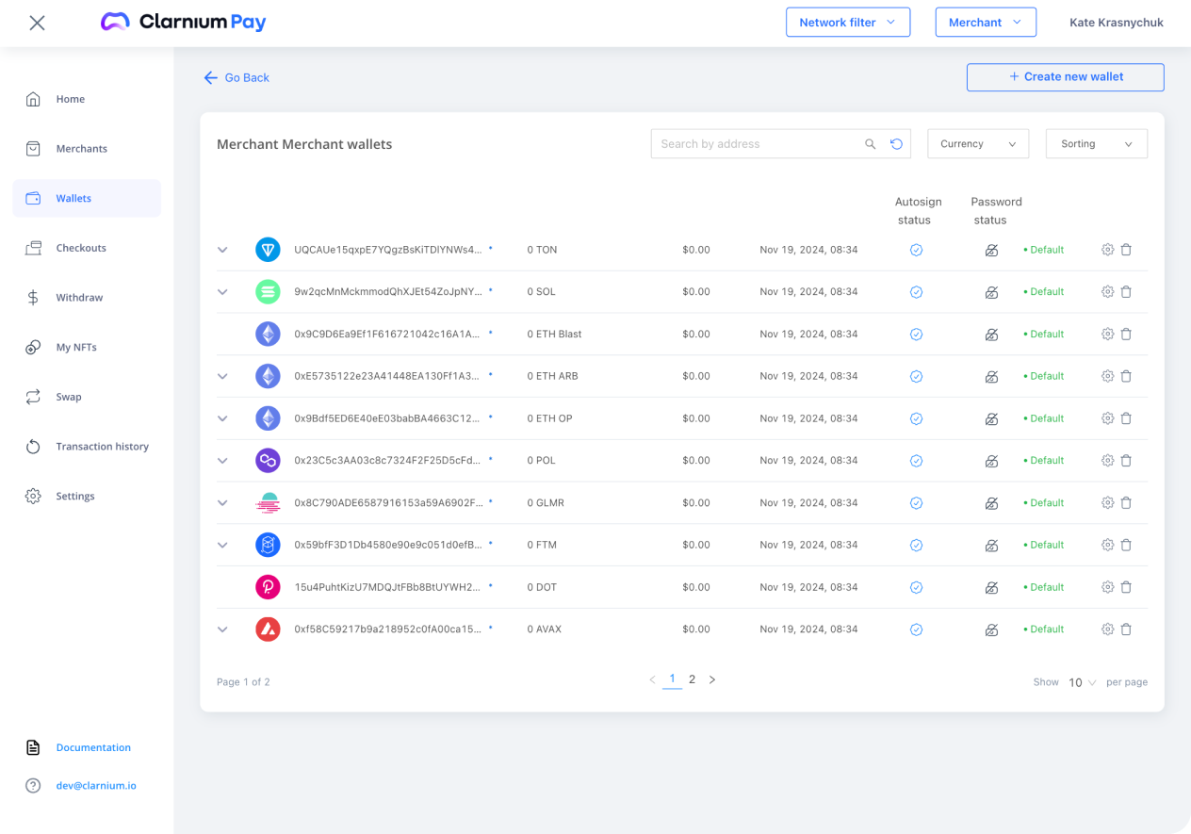Viewport: 1191px width, 834px height.
Task: Toggle password status for the GLMR wallet
Action: [x=991, y=503]
